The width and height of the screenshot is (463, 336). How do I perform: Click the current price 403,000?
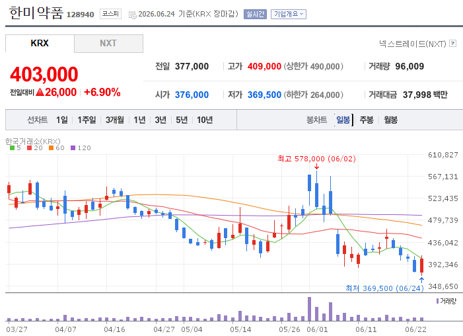click(x=44, y=74)
